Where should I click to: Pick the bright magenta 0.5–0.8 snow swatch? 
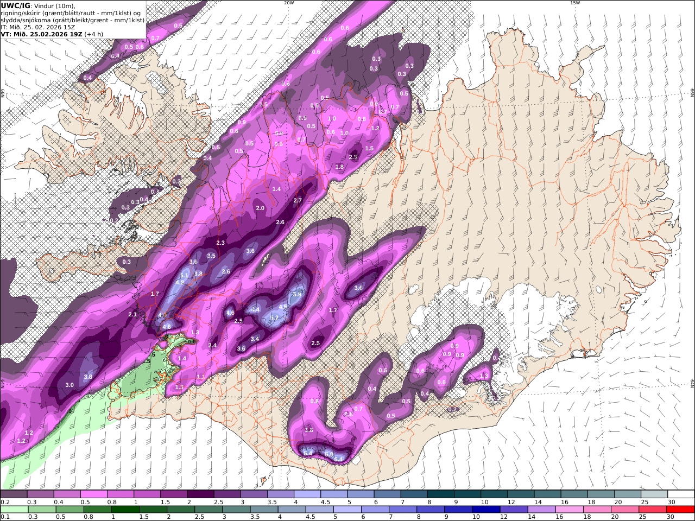pyautogui.click(x=93, y=494)
